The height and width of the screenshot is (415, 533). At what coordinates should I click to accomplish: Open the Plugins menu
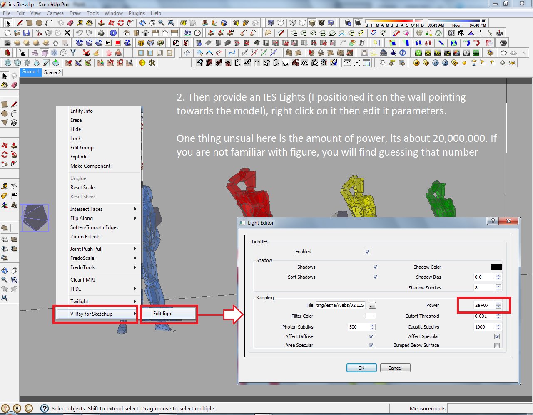coord(137,13)
